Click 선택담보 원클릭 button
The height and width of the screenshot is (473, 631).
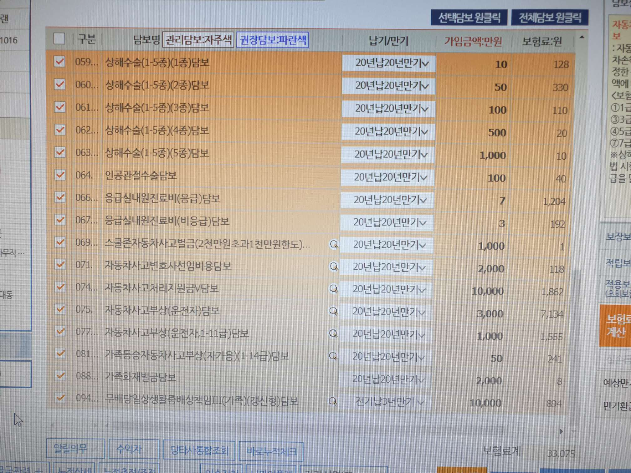coord(469,18)
